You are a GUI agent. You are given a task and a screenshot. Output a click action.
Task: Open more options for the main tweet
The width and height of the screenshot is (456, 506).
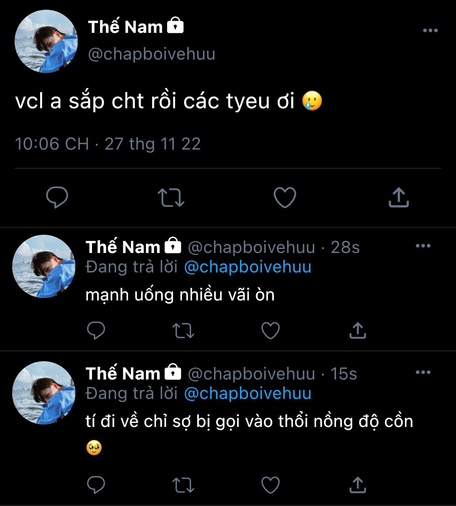[x=430, y=31]
